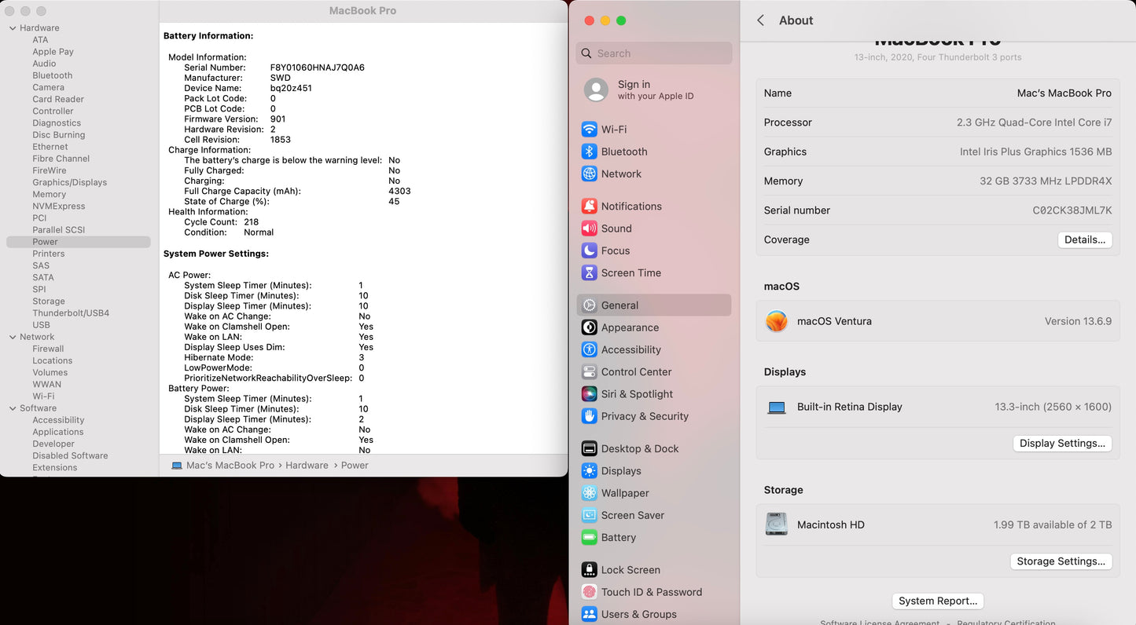
Task: Click the Search field in System Settings
Action: click(653, 53)
